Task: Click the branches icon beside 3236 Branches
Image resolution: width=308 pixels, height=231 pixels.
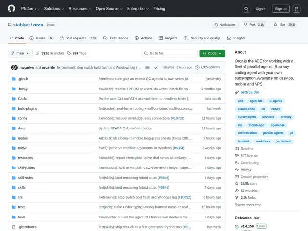Action: 38,53
